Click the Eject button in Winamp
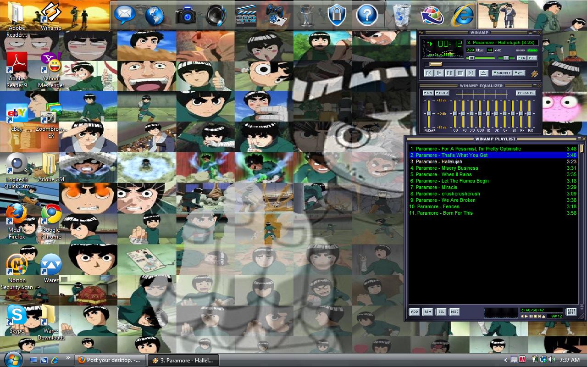This screenshot has height=367, width=587. coord(483,73)
